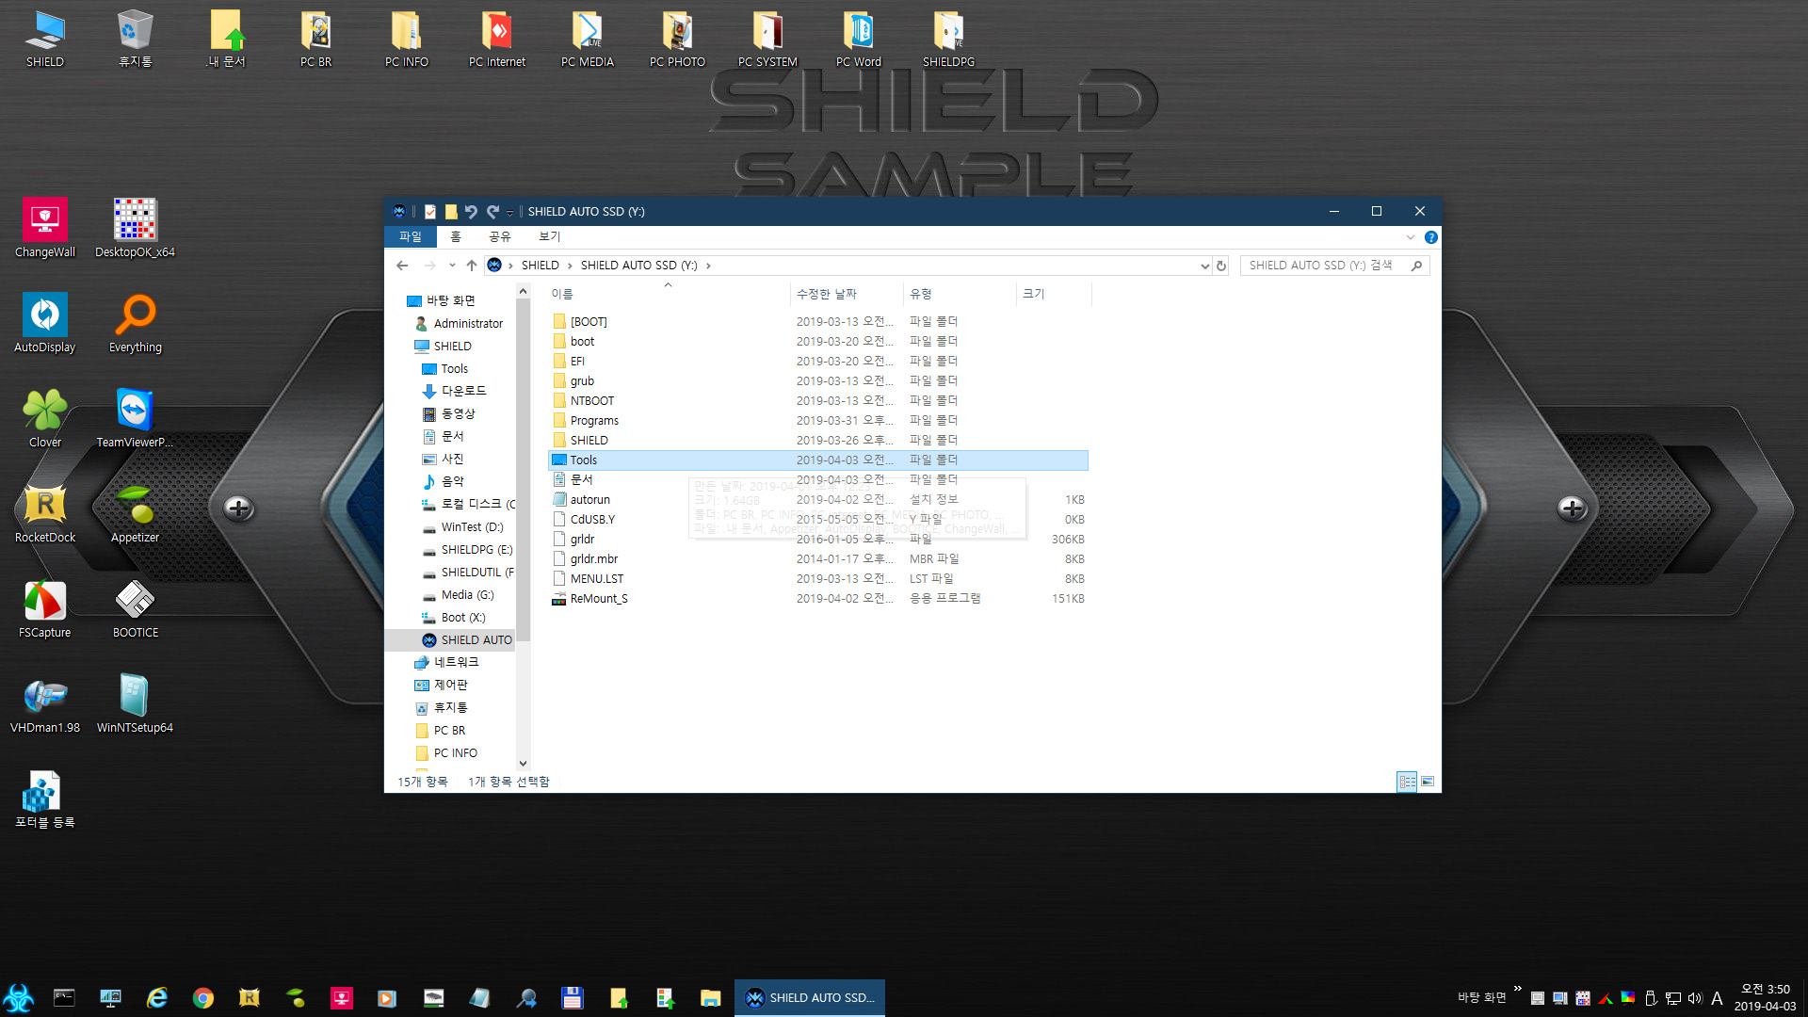
Task: Open the DesktopOK_x64 desktop icon
Action: point(135,228)
